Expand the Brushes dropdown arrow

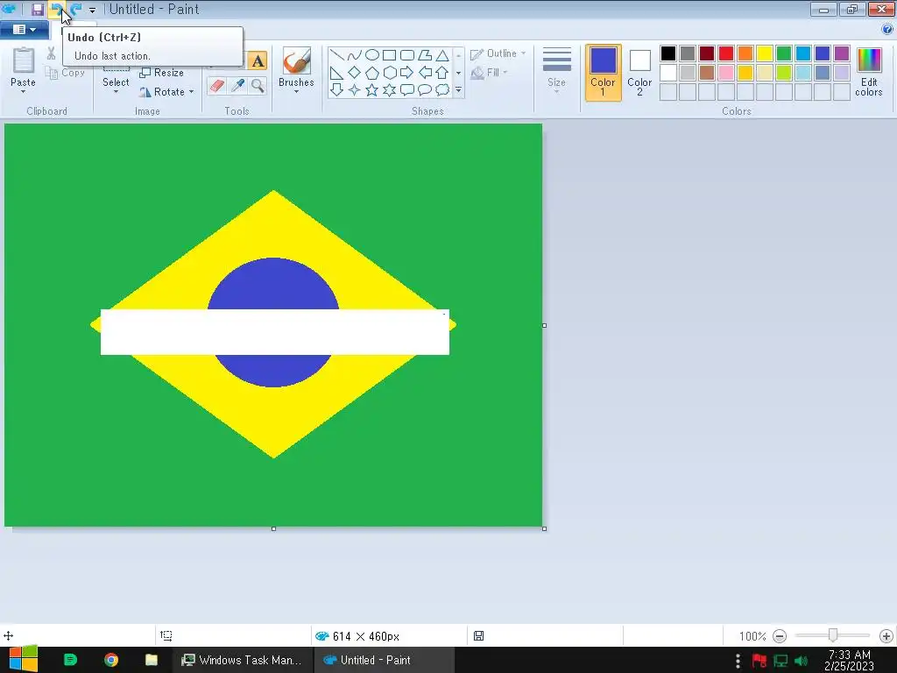(x=296, y=91)
